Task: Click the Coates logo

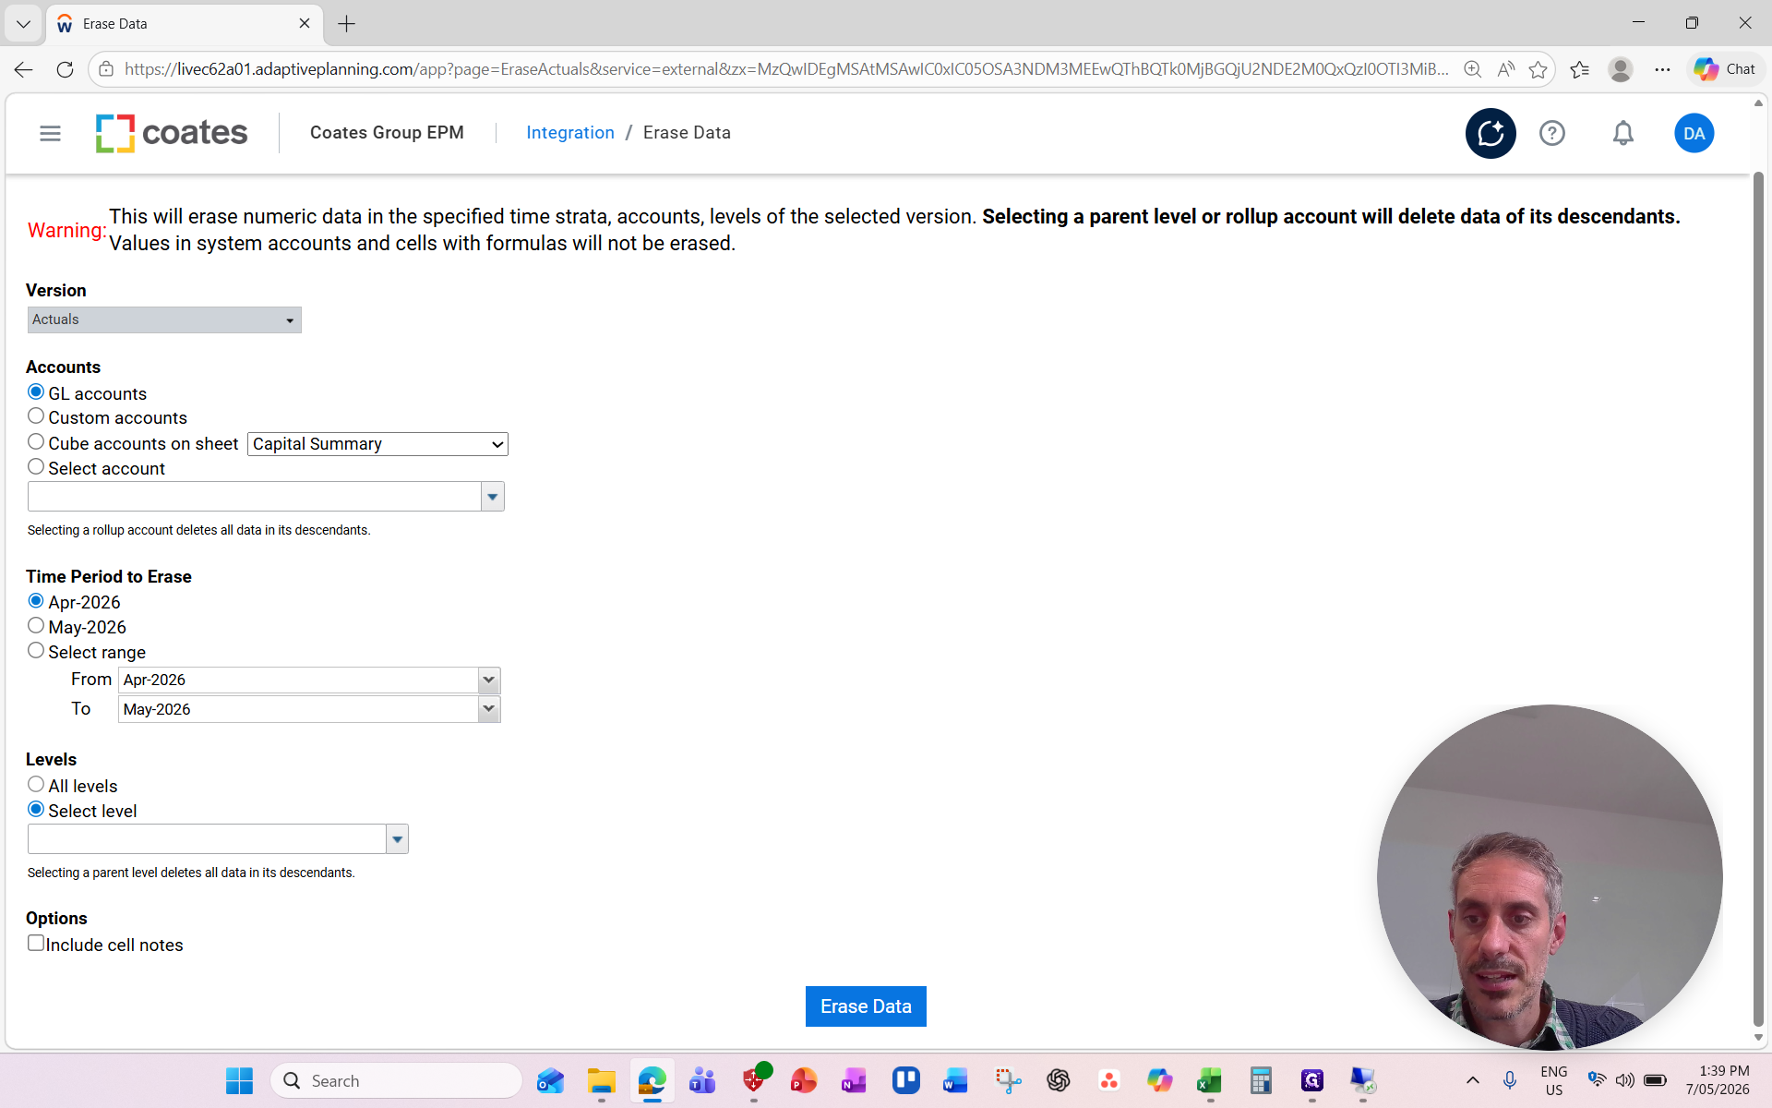Action: tap(172, 133)
